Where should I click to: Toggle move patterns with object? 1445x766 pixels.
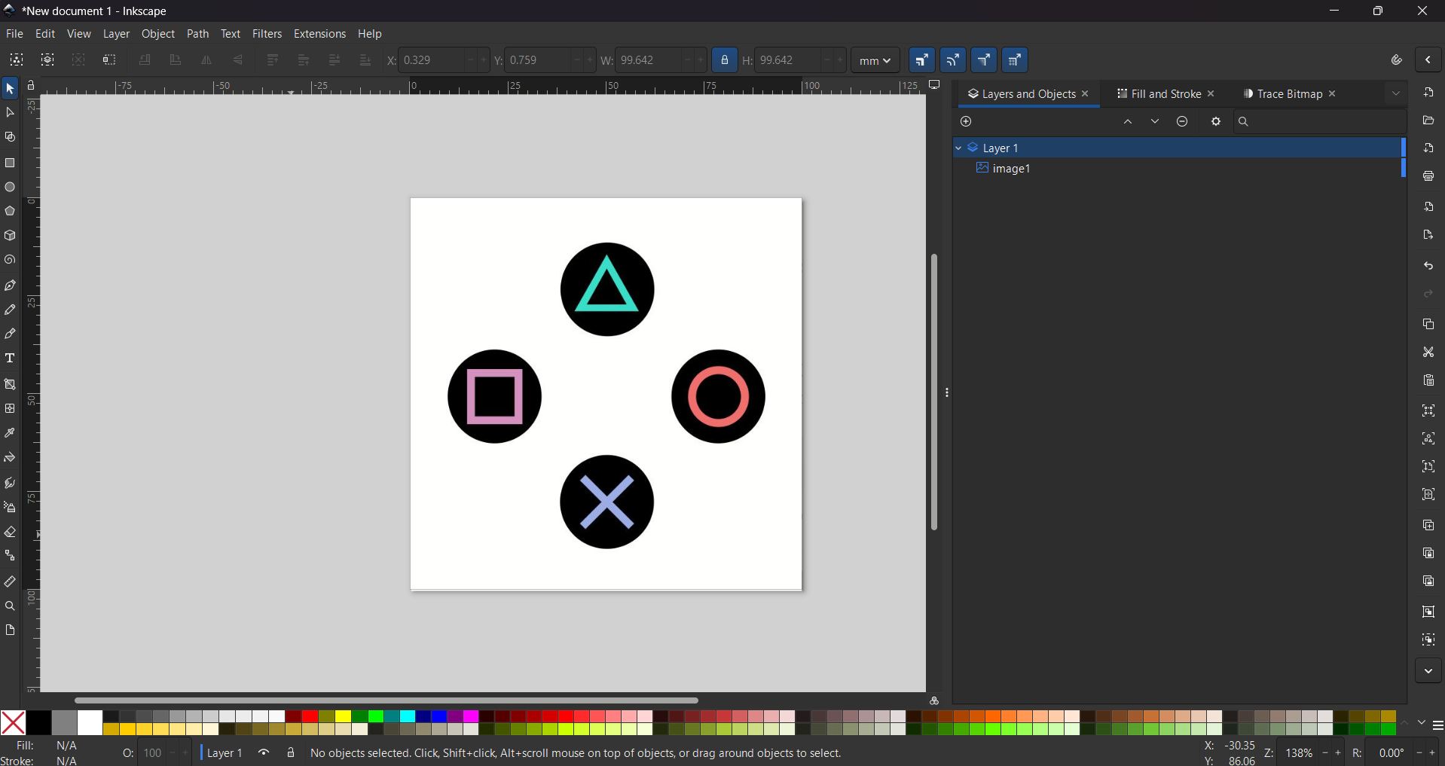point(1015,60)
